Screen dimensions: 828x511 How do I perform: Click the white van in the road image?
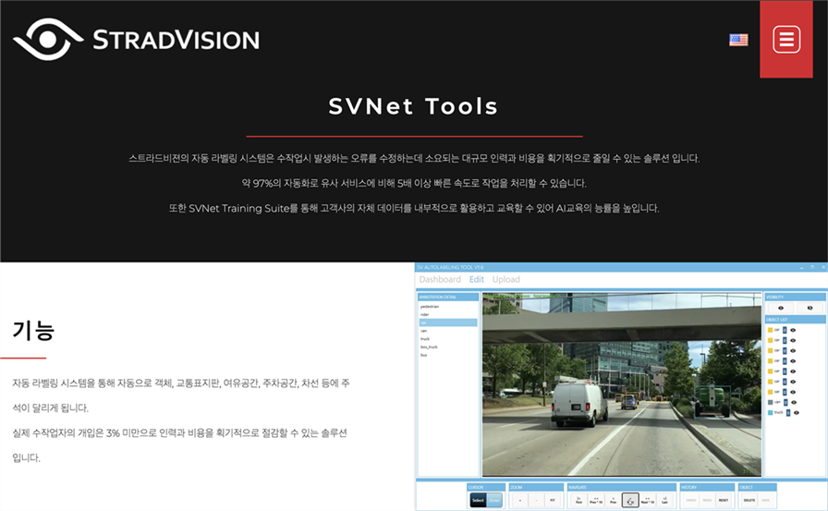(x=579, y=402)
